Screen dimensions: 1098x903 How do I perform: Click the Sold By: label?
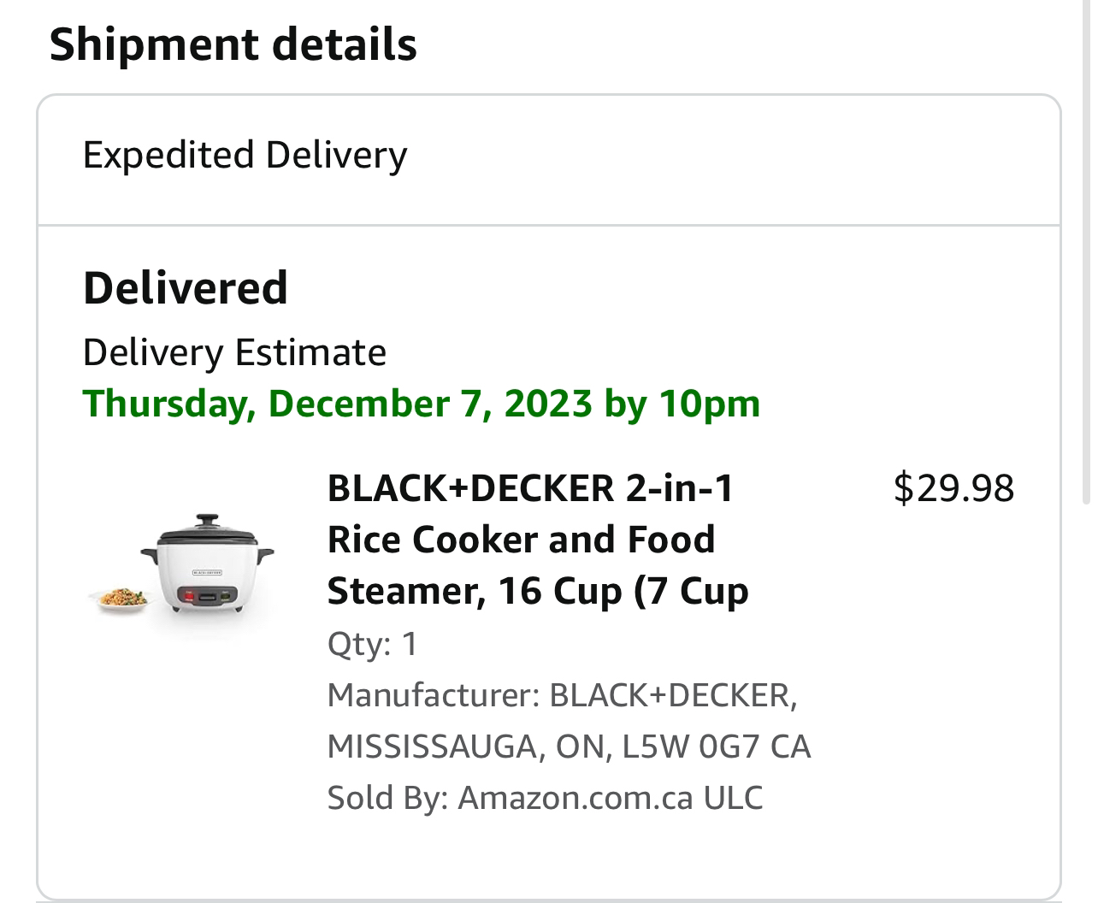[387, 798]
